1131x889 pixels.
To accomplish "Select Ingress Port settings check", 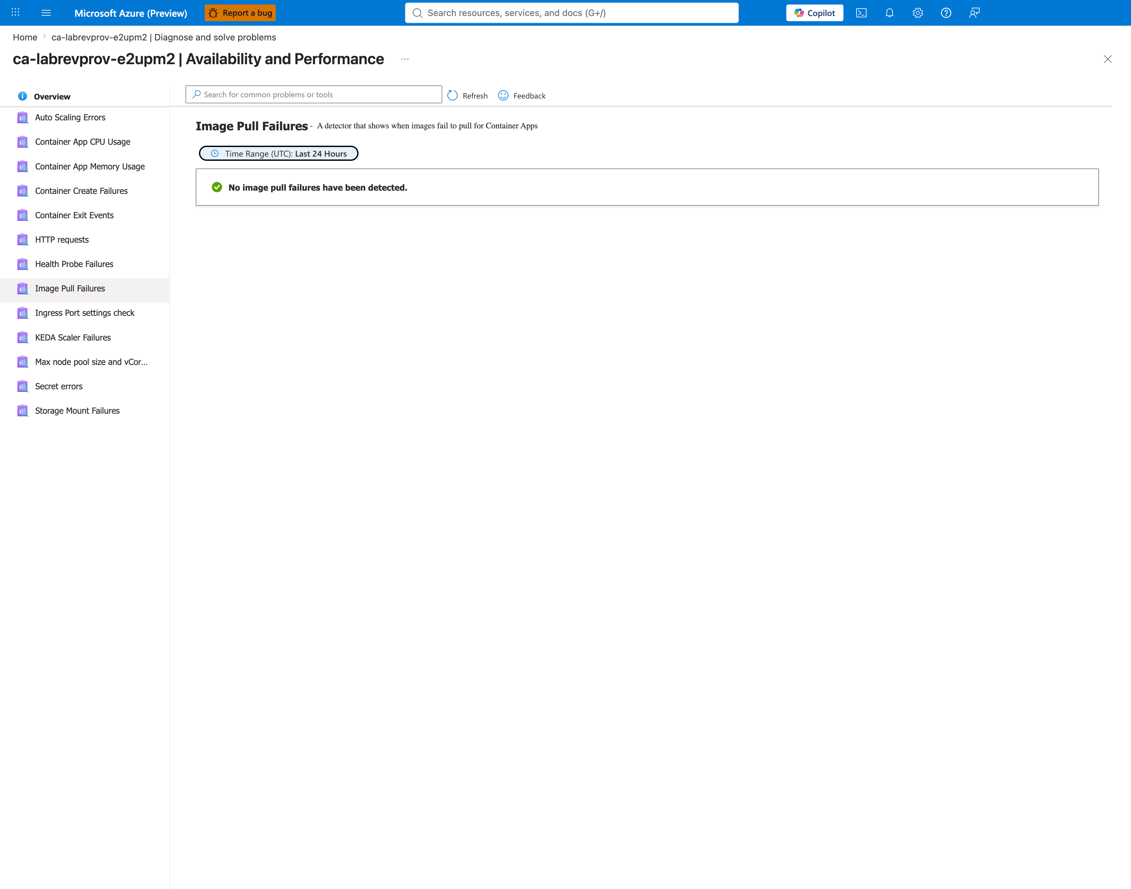I will 85,313.
